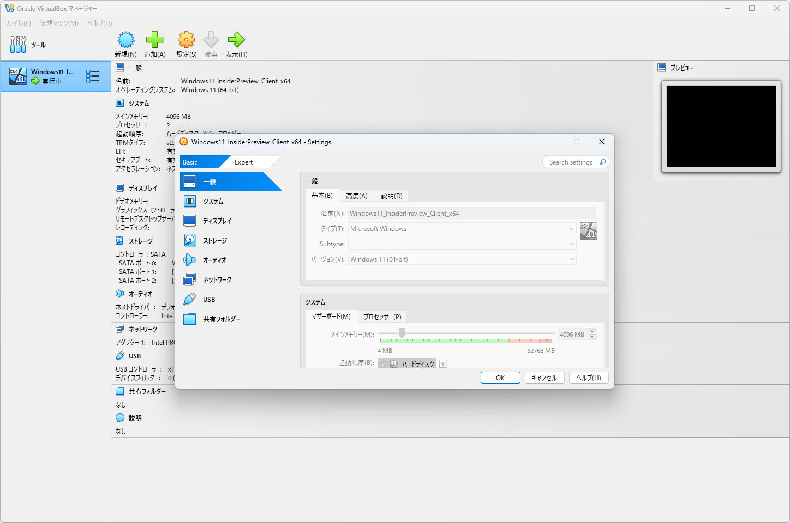
Task: Click the オーディオ header in Manager details pane
Action: pyautogui.click(x=141, y=294)
